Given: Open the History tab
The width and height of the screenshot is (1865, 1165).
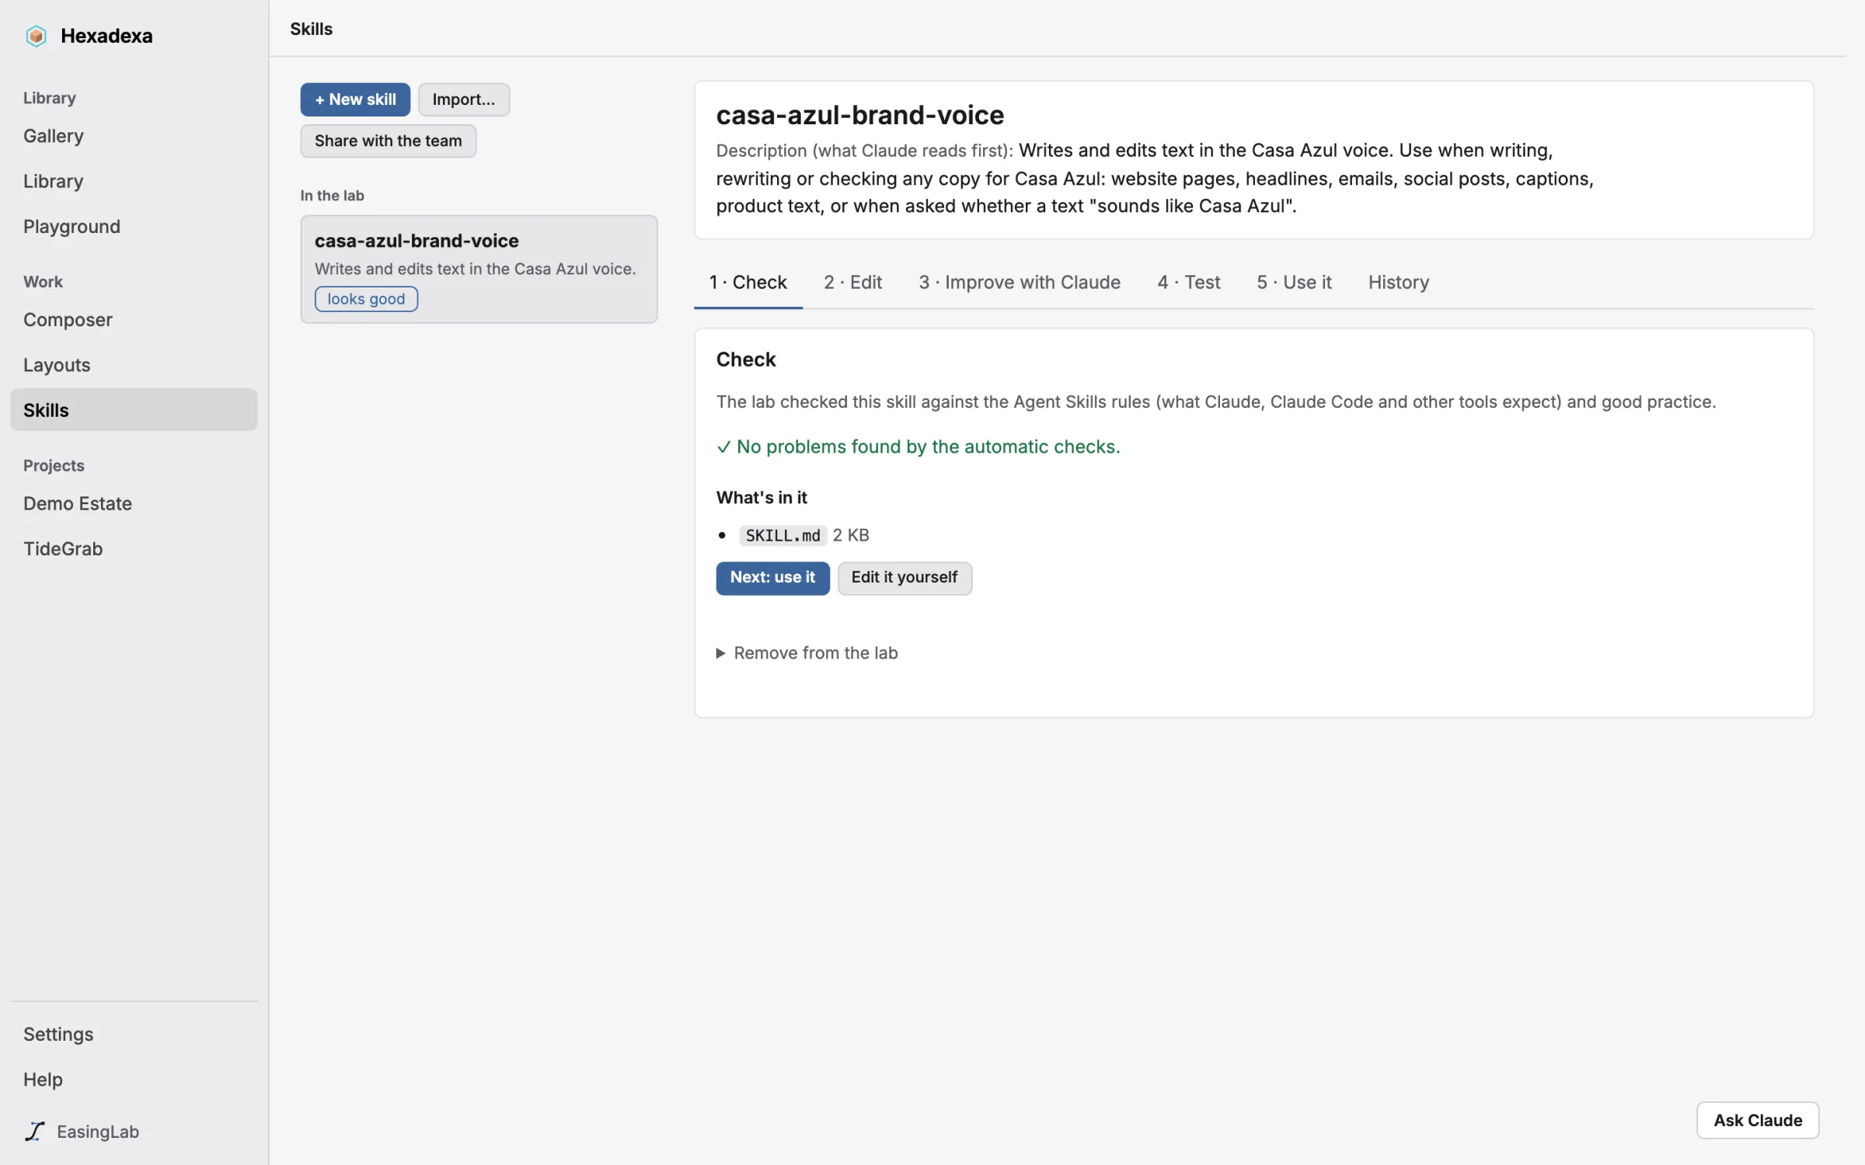Looking at the screenshot, I should pos(1398,282).
